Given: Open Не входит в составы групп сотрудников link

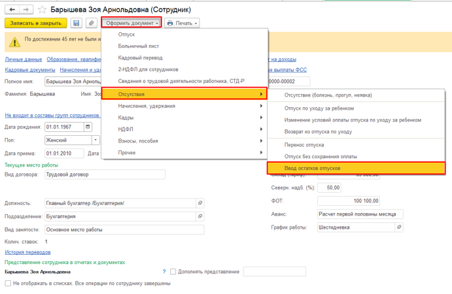Looking at the screenshot, I should coord(53,115).
